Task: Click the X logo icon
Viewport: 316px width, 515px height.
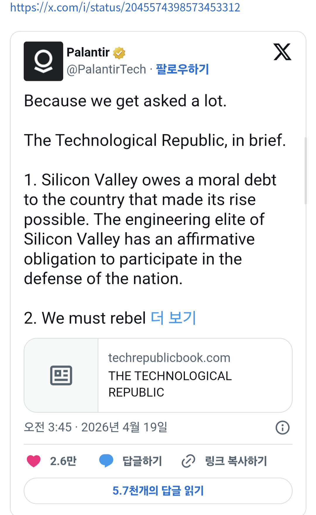Action: coord(282,52)
